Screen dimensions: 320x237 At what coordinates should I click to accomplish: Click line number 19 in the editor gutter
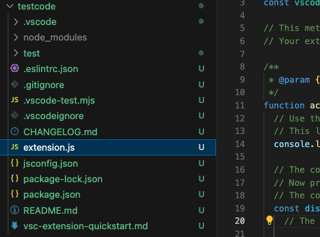[x=240, y=208]
